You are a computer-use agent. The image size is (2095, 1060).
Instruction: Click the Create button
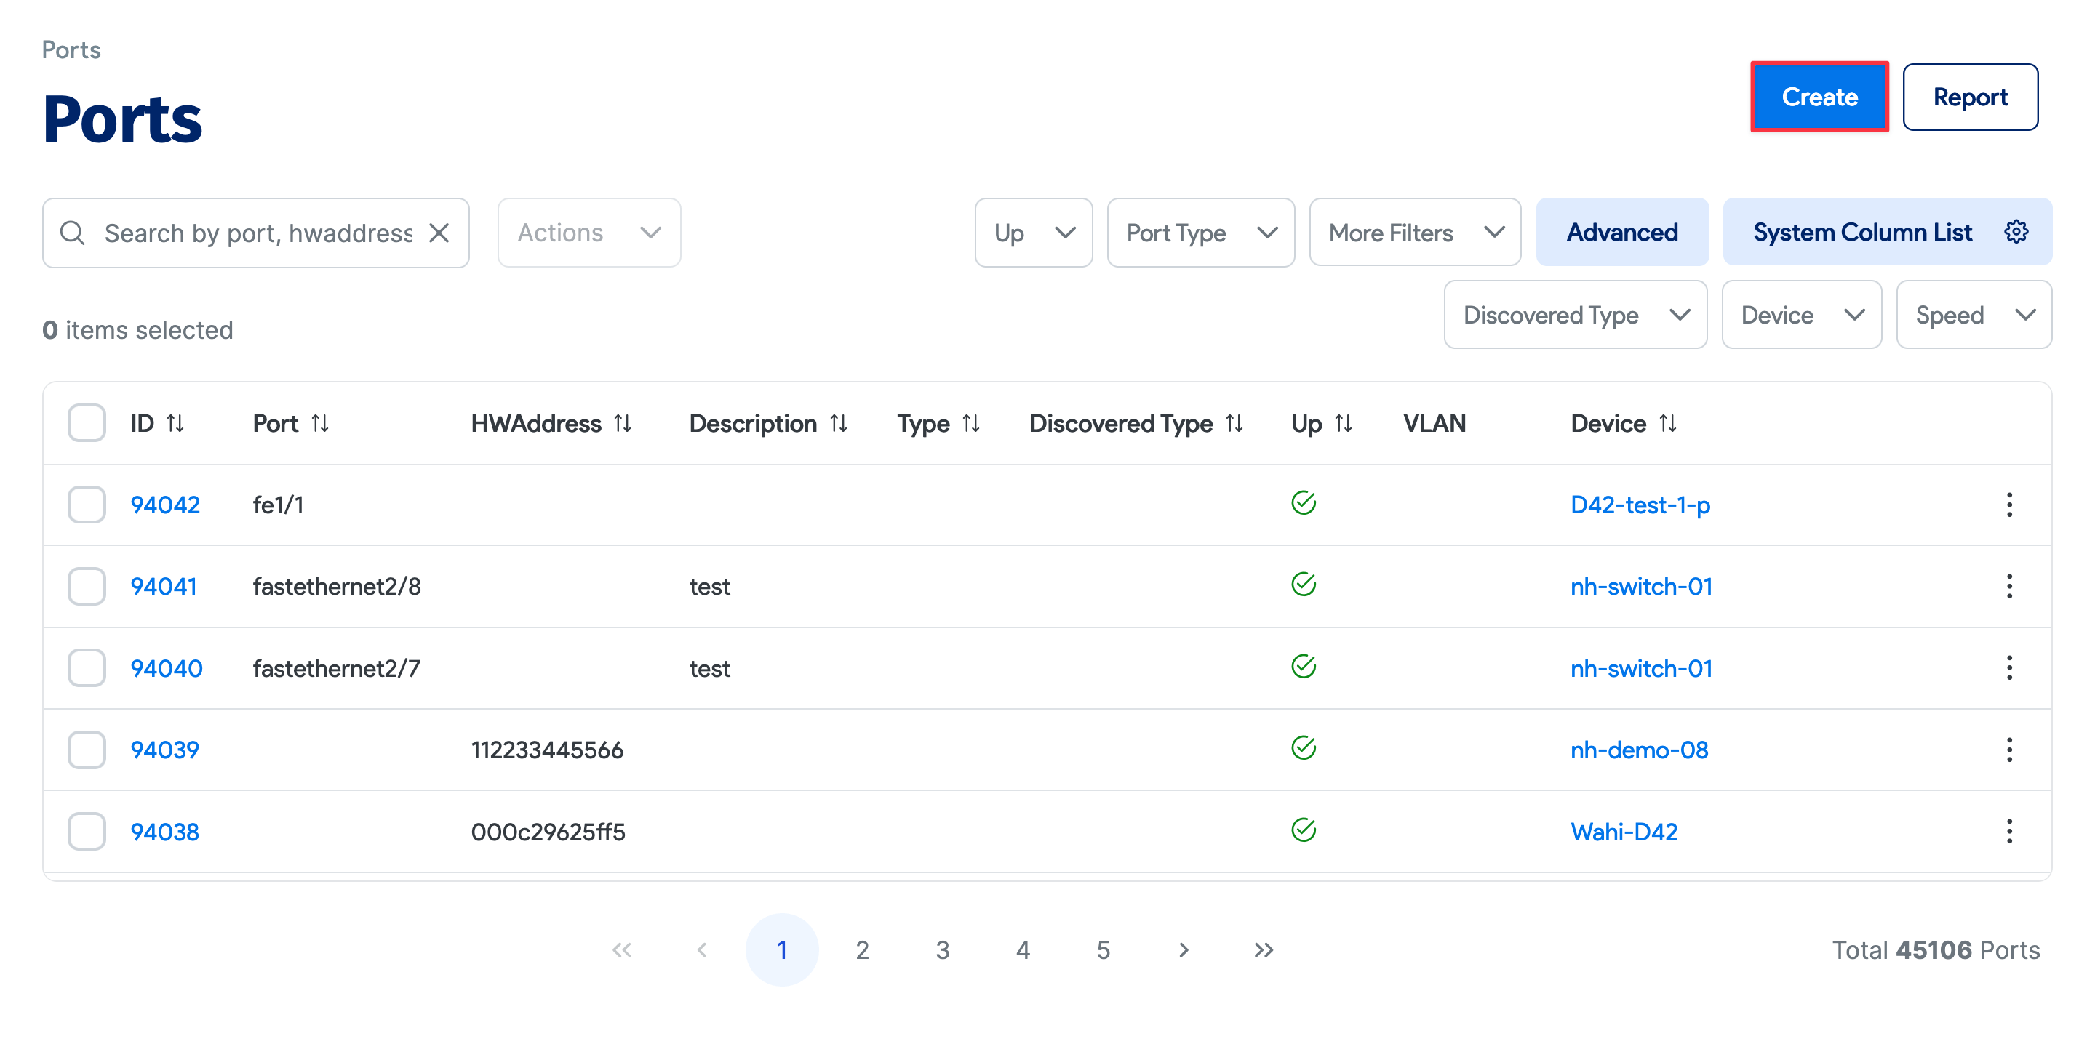point(1819,97)
